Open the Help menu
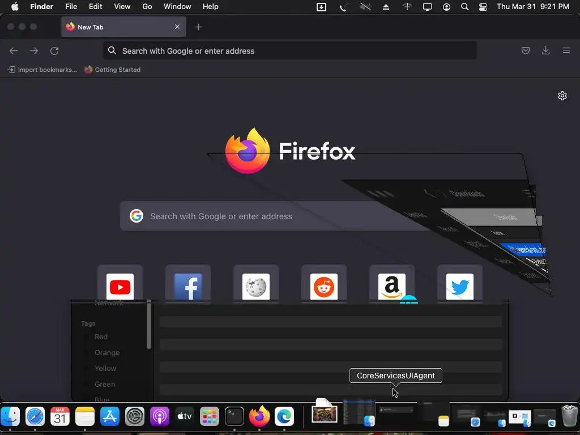The width and height of the screenshot is (580, 435). (x=211, y=7)
